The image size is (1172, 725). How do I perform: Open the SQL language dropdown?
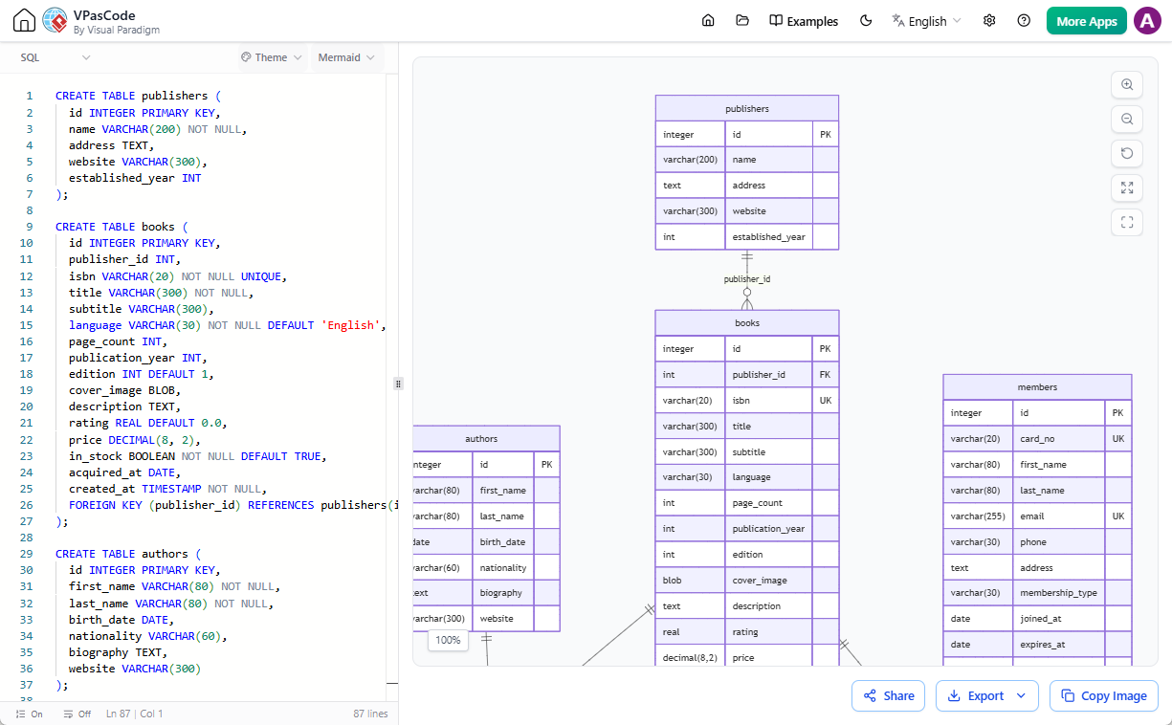(x=55, y=57)
